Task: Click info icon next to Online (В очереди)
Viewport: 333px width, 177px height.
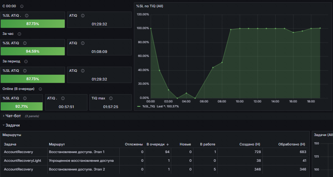Action: pyautogui.click(x=40, y=89)
